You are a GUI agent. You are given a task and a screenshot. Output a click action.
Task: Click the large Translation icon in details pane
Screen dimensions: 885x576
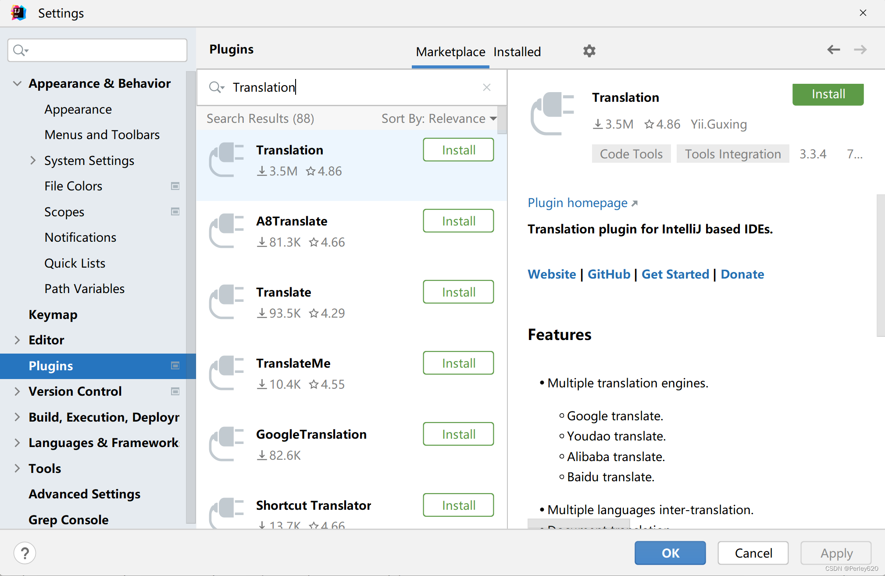(x=552, y=114)
